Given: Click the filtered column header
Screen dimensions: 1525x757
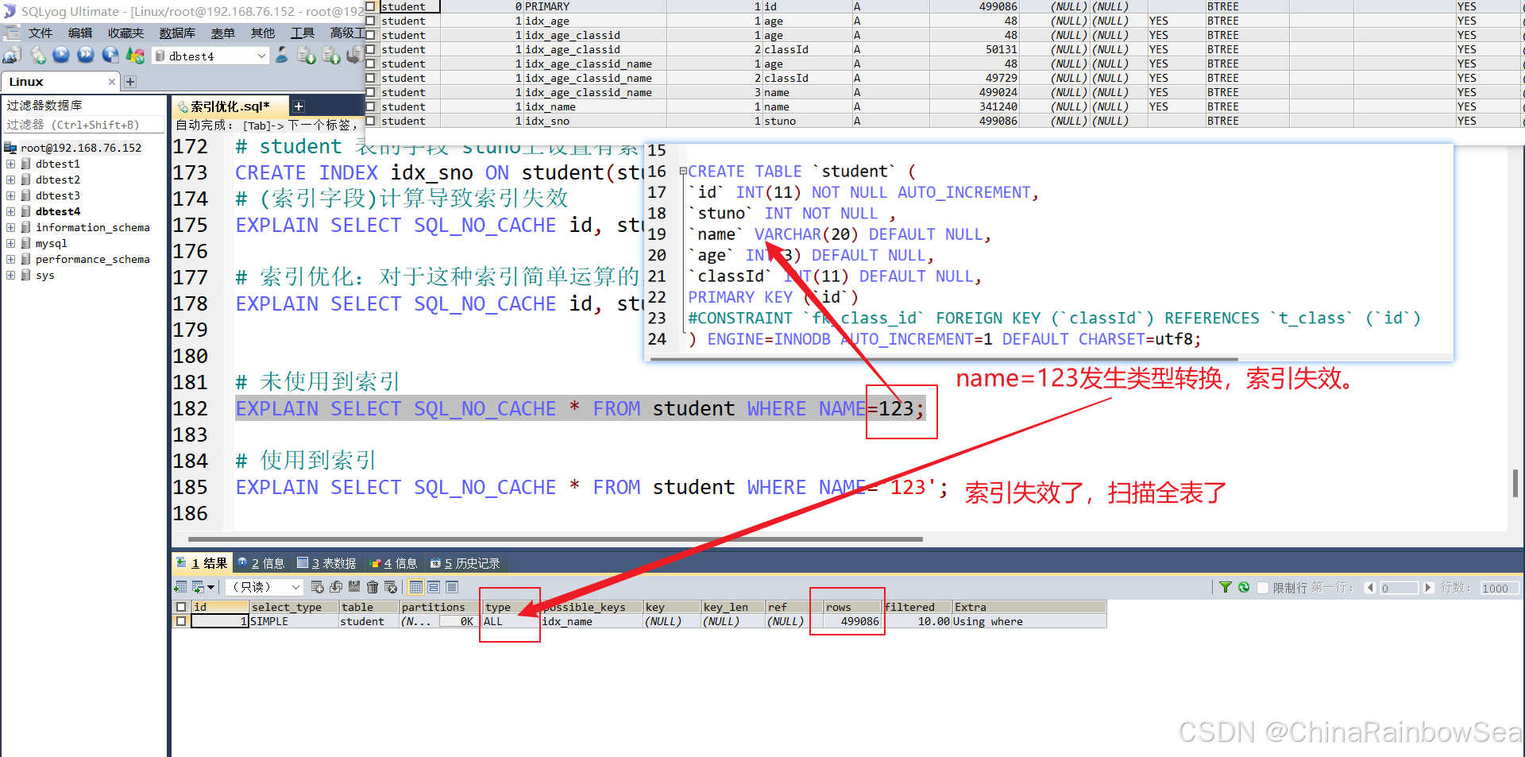Looking at the screenshot, I should [917, 607].
